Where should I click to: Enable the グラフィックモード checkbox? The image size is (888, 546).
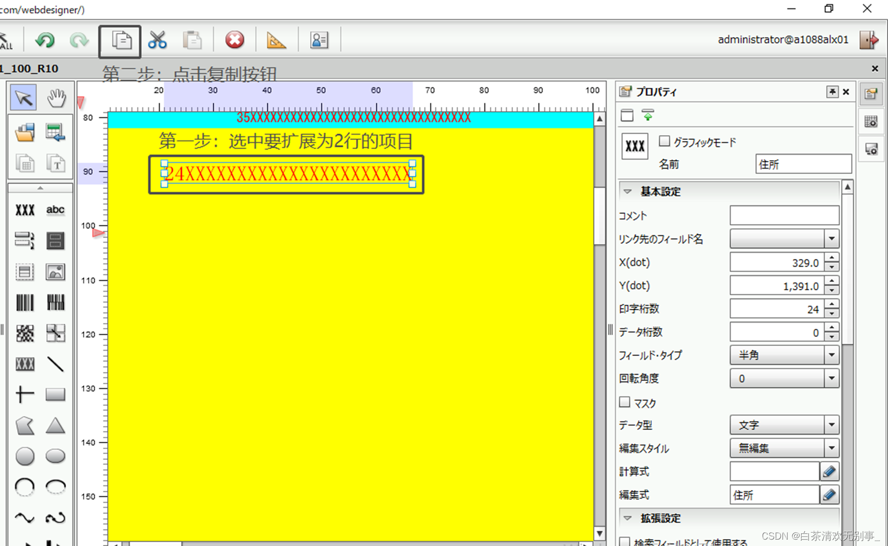(x=664, y=141)
